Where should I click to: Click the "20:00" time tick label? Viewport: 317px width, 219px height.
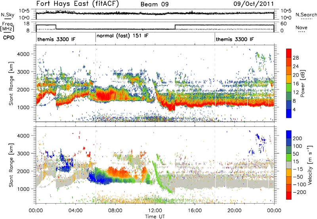click(234, 211)
